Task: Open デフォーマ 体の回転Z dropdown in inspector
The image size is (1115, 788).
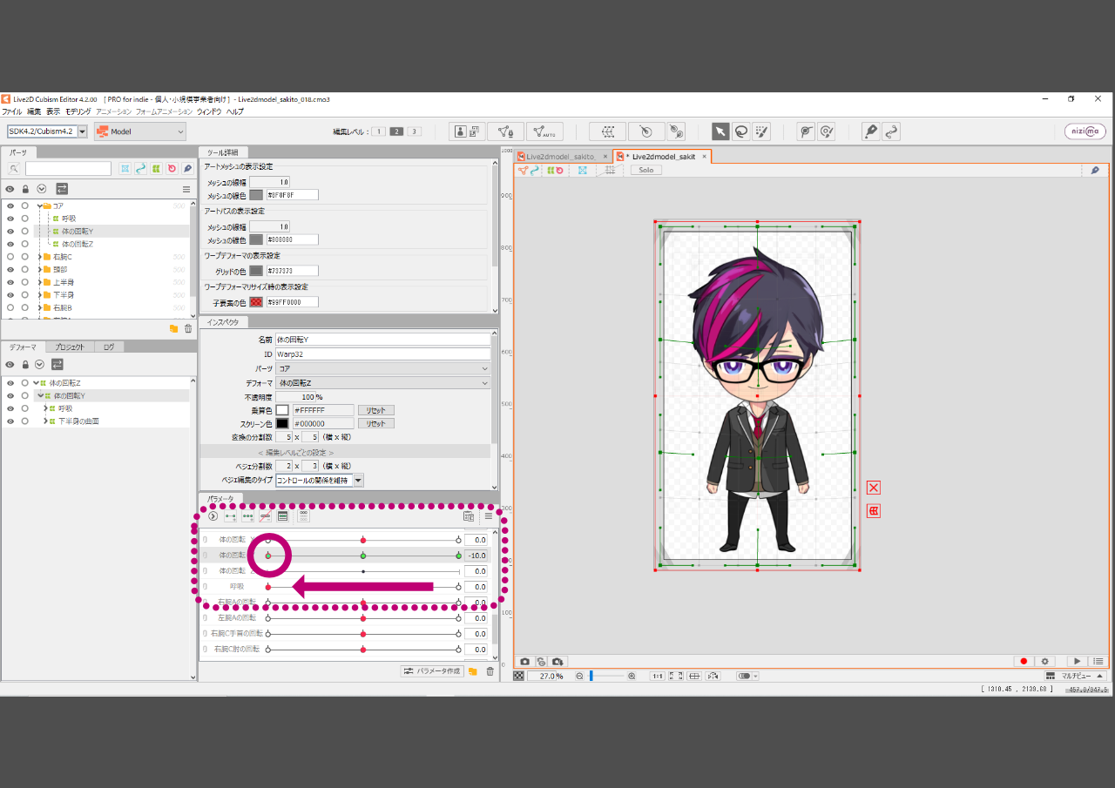Action: (x=383, y=383)
